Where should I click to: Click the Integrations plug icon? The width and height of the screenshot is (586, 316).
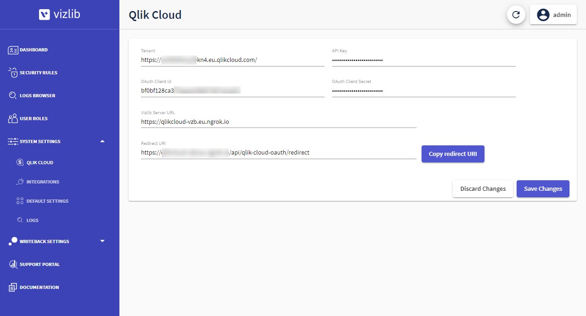coord(20,182)
